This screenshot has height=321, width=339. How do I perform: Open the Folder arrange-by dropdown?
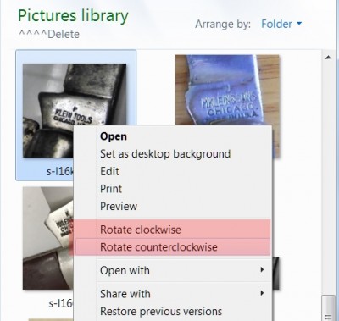coord(281,24)
